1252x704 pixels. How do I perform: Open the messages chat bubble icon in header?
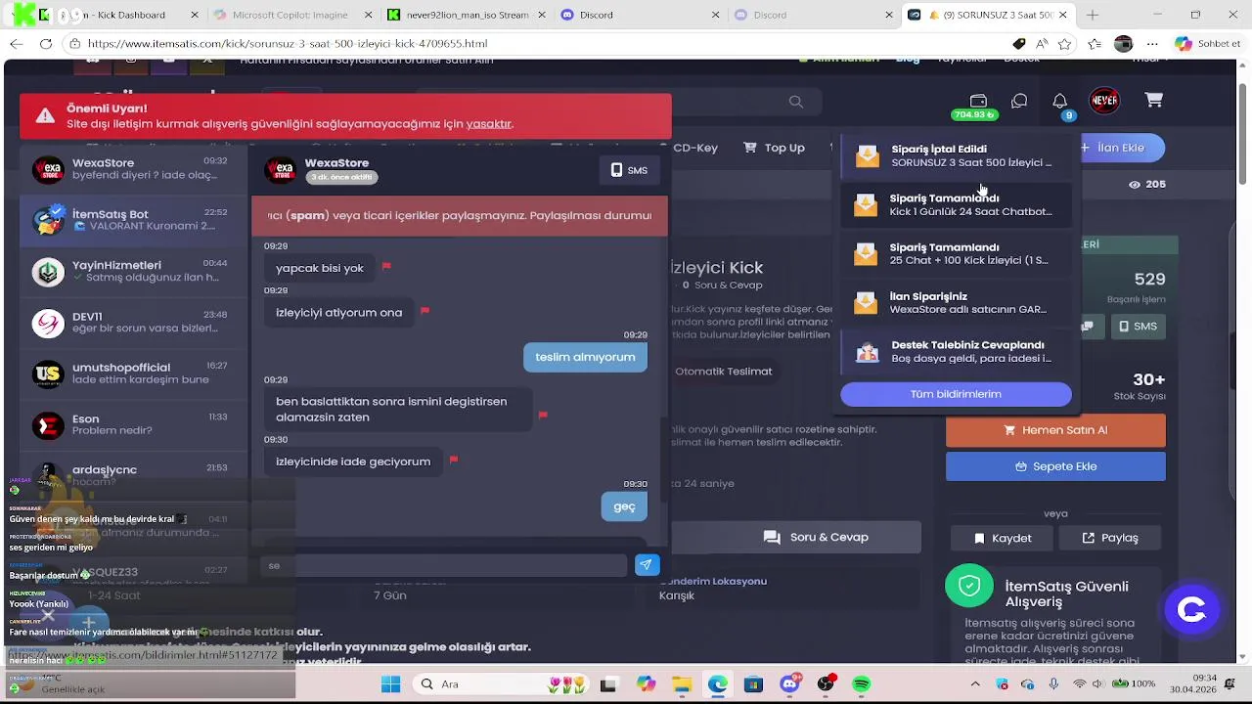pos(1019,101)
